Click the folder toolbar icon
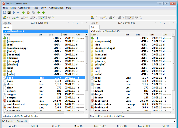This screenshot has height=128, width=178. (28, 12)
